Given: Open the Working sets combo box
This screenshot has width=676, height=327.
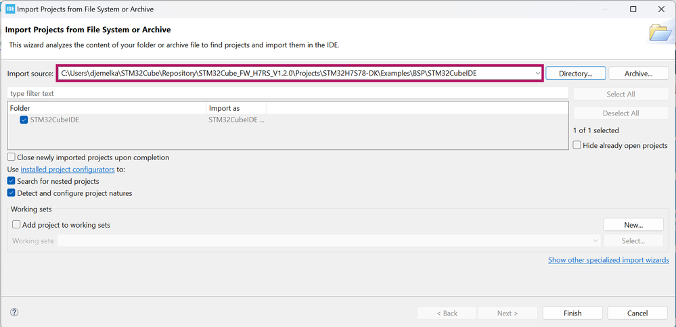Looking at the screenshot, I should [x=328, y=241].
